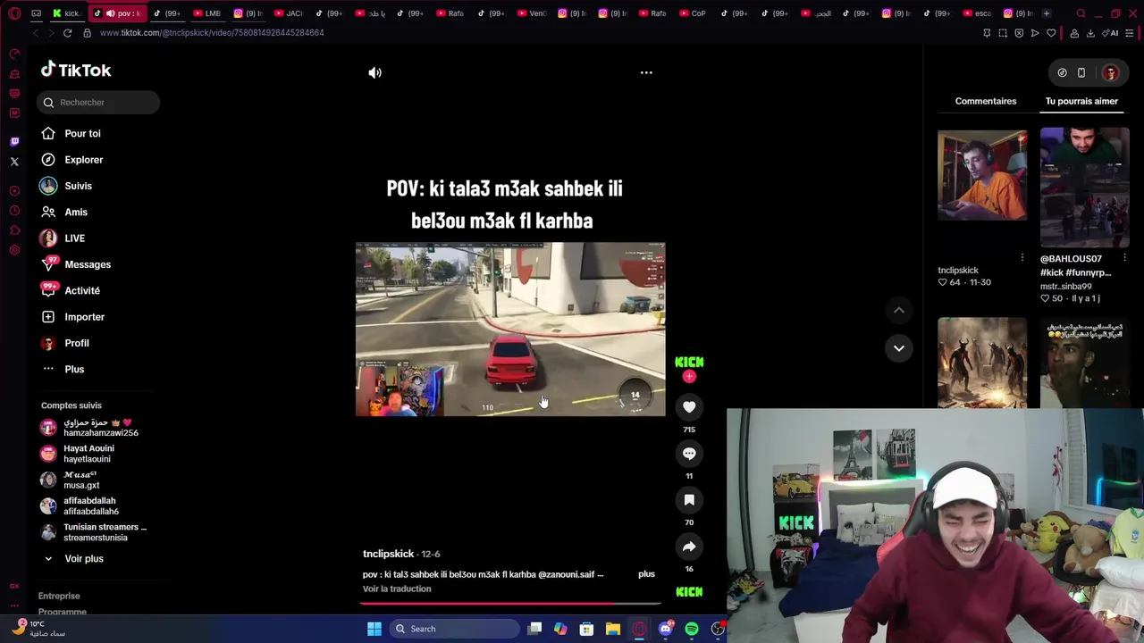Open X in Opera sidebar
Image resolution: width=1144 pixels, height=643 pixels.
pyautogui.click(x=14, y=162)
